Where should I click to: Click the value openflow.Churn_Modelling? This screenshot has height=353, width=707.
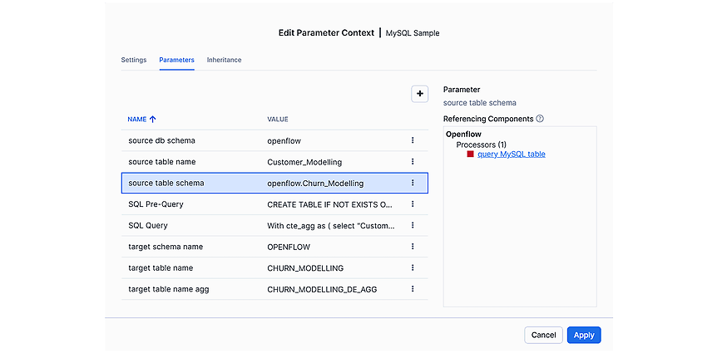[315, 184]
